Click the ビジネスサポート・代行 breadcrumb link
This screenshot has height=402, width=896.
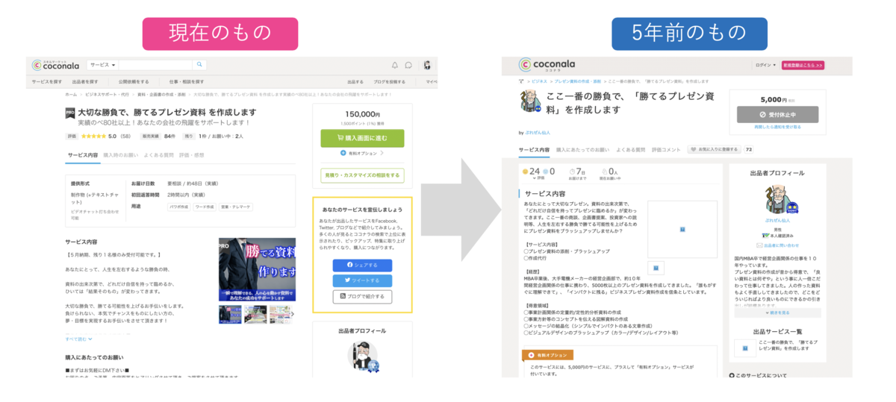tap(105, 95)
